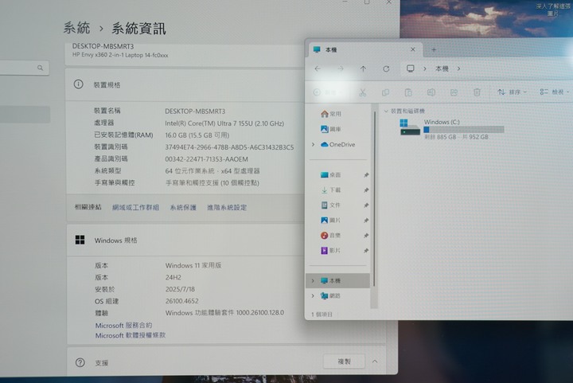Open the 排序 sort menu
The image size is (573, 383).
click(512, 92)
